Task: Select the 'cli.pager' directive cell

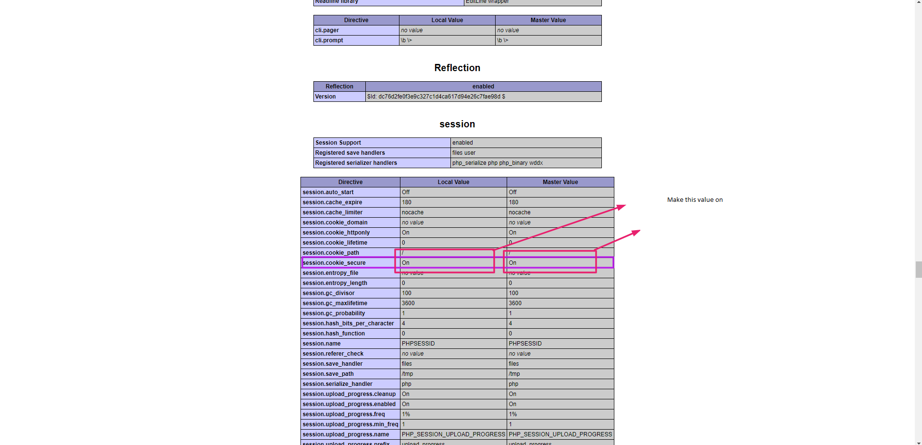Action: pyautogui.click(x=356, y=30)
